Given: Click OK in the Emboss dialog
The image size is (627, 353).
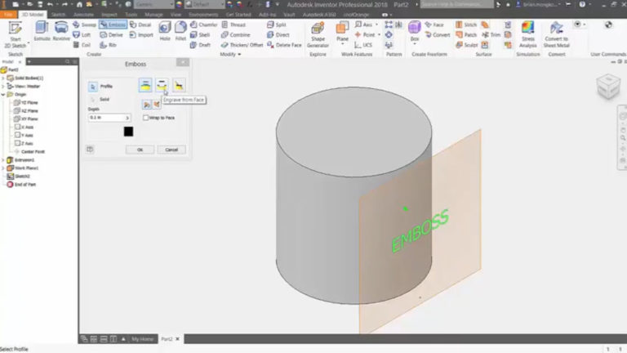Looking at the screenshot, I should (140, 150).
